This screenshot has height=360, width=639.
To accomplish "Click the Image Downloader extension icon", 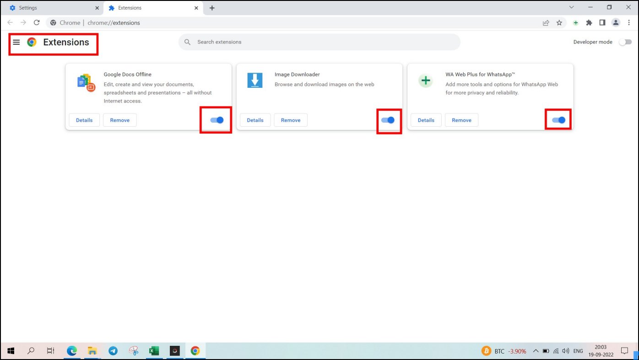I will tap(255, 80).
